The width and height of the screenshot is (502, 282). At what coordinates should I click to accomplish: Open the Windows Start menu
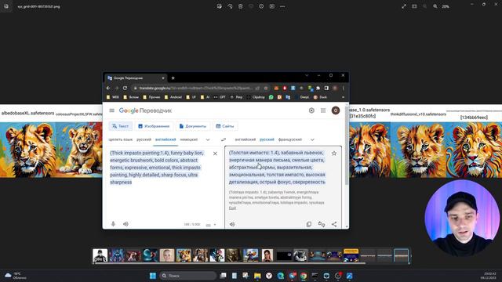(153, 276)
